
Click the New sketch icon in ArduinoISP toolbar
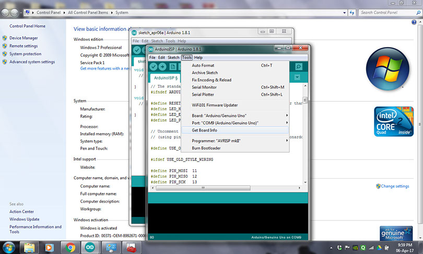pyautogui.click(x=173, y=67)
